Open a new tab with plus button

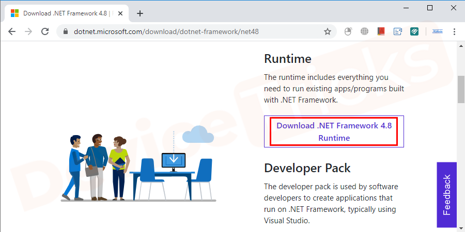[140, 13]
